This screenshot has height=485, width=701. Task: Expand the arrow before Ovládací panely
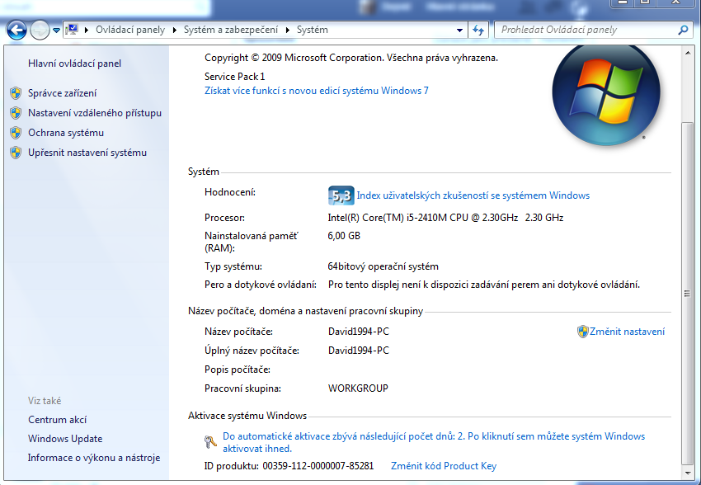click(x=87, y=30)
